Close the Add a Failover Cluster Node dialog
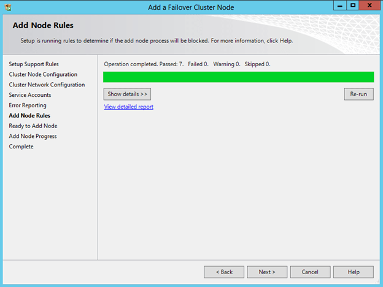 [x=369, y=5]
